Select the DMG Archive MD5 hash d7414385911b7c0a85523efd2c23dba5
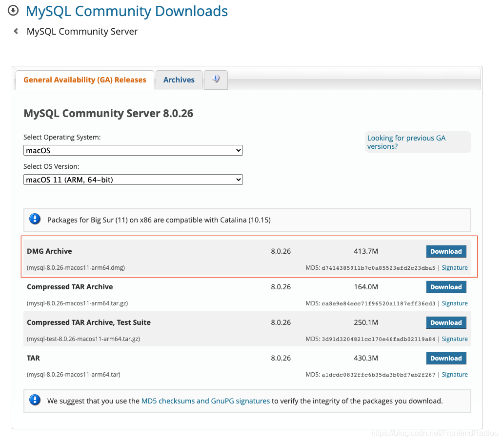Screen dimensions: 503x442 pyautogui.click(x=379, y=268)
